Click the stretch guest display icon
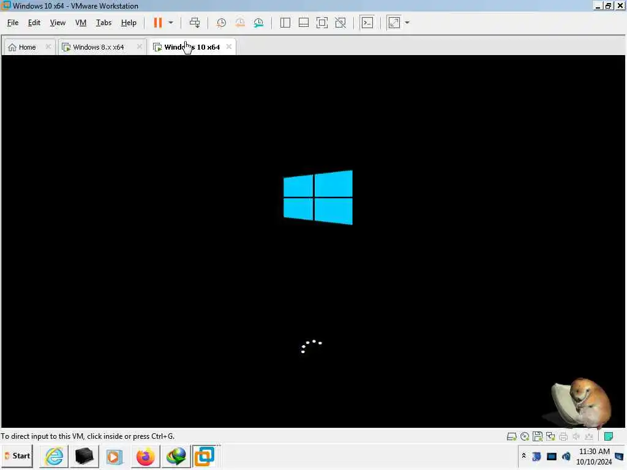 [394, 23]
